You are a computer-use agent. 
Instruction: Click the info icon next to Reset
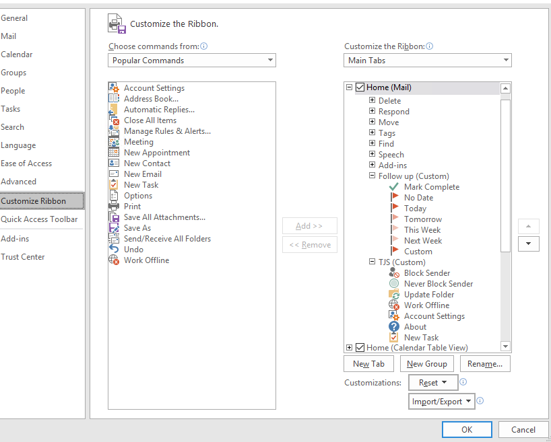(463, 381)
